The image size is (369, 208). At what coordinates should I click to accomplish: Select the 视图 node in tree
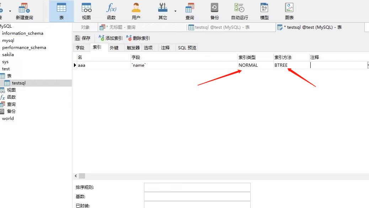(x=11, y=90)
